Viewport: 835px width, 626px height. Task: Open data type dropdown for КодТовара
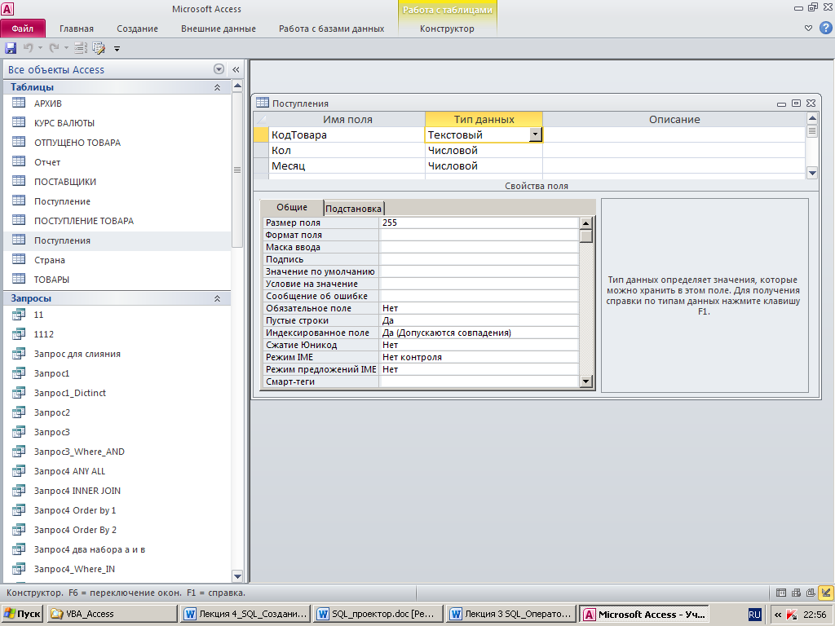535,134
